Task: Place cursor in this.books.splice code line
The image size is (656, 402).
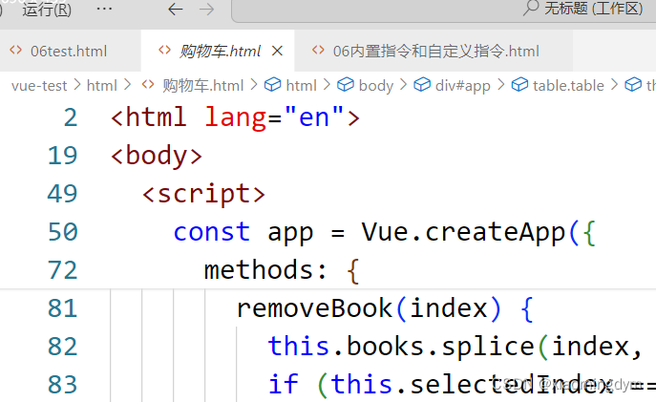Action: (455, 347)
